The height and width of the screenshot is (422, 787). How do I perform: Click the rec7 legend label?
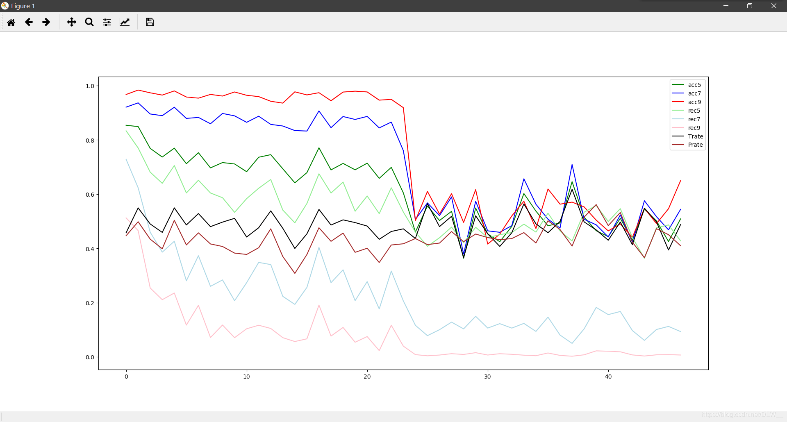(x=694, y=119)
